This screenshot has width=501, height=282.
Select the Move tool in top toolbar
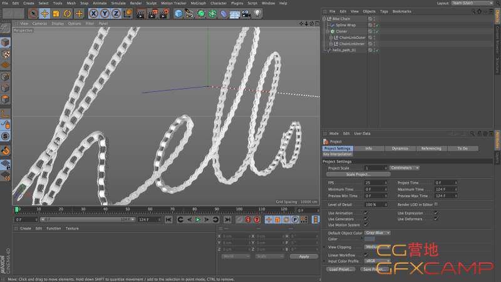pyautogui.click(x=45, y=13)
